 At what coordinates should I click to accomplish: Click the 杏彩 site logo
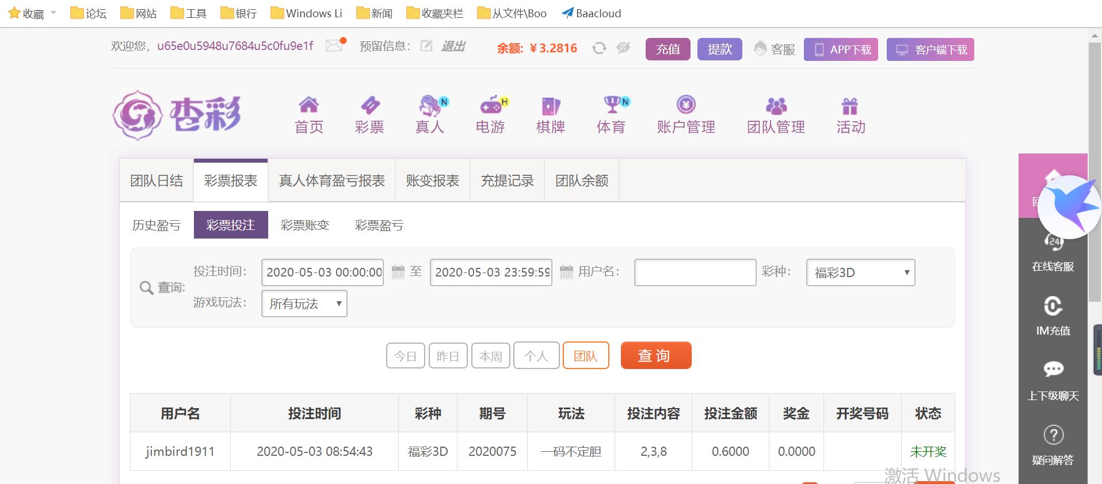click(177, 115)
